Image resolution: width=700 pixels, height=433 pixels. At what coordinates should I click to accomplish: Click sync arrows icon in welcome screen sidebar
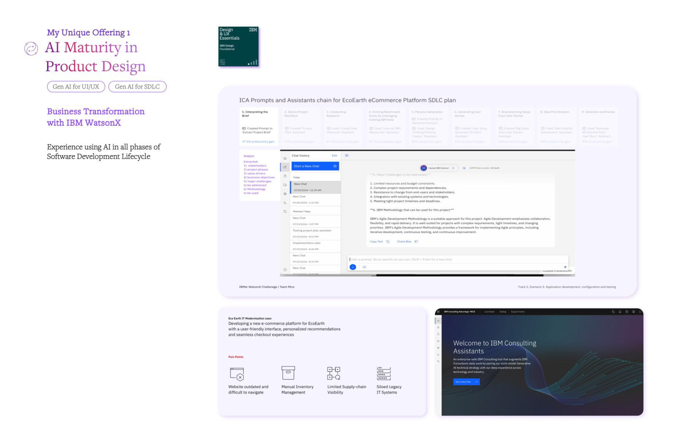[x=438, y=361]
